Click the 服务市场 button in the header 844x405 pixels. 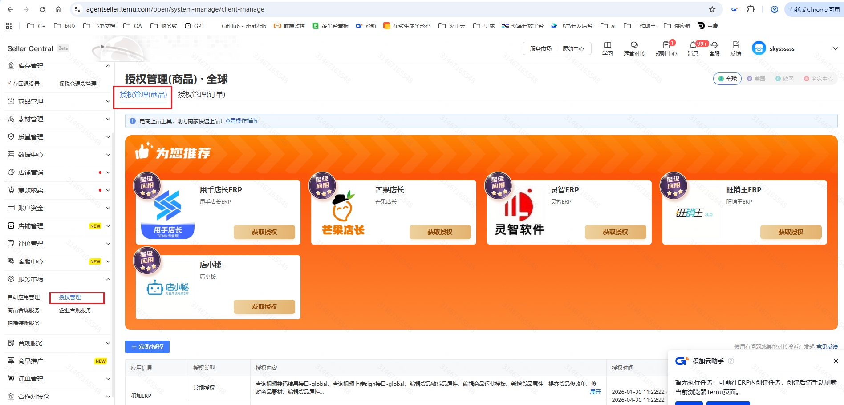click(541, 48)
